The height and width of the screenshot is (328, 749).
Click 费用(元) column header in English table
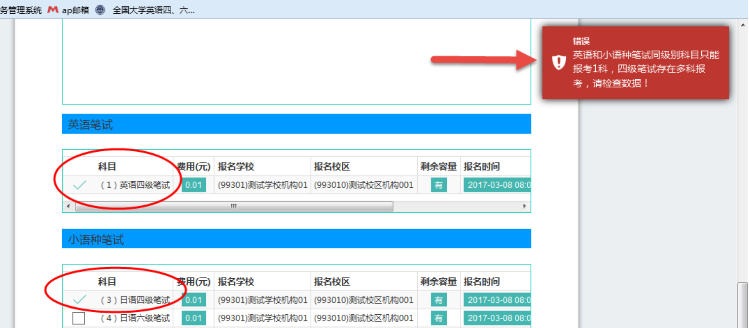point(193,167)
